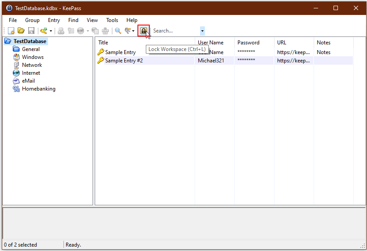Open the Help menu
Viewport: 367px width, 251px height.
click(132, 20)
